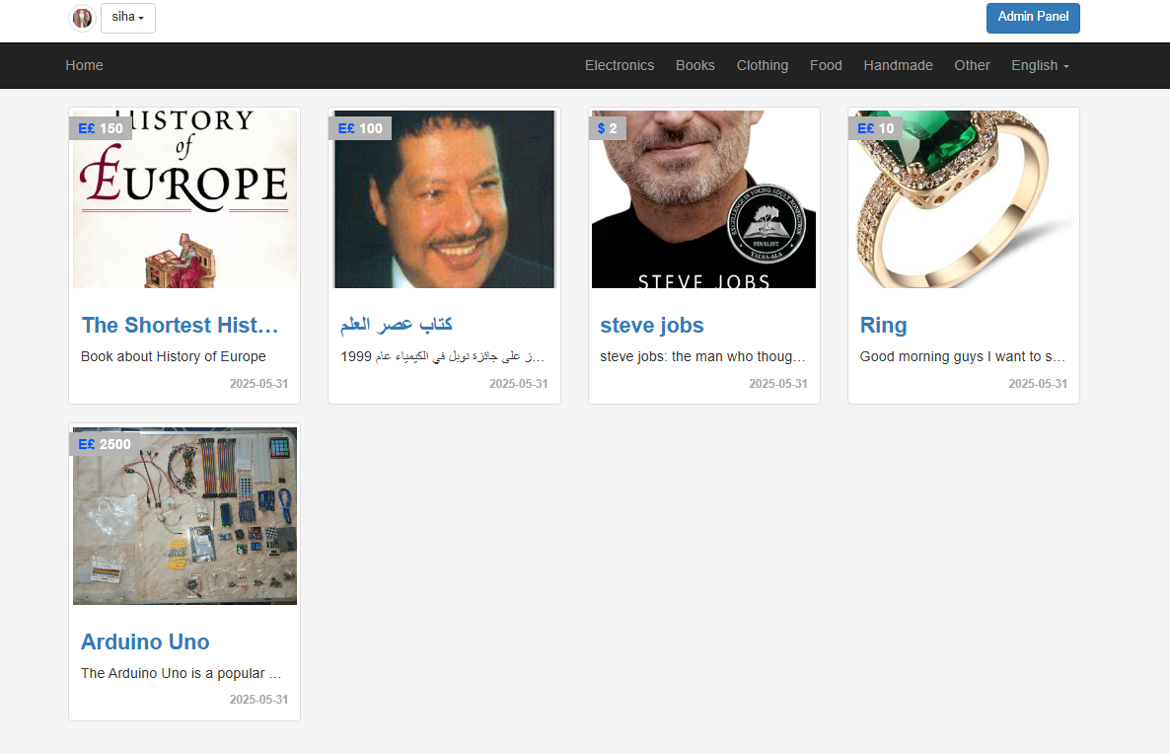
Task: Open the emerald Ring product image
Action: (963, 199)
